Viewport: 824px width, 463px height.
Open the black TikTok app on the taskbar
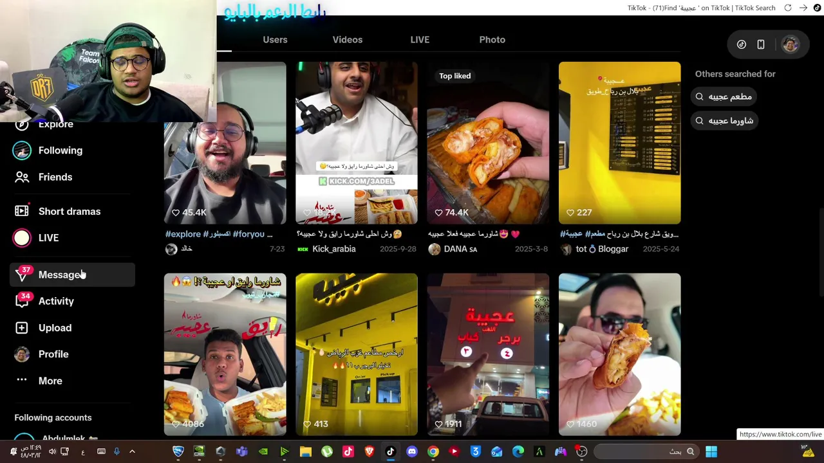pos(390,451)
